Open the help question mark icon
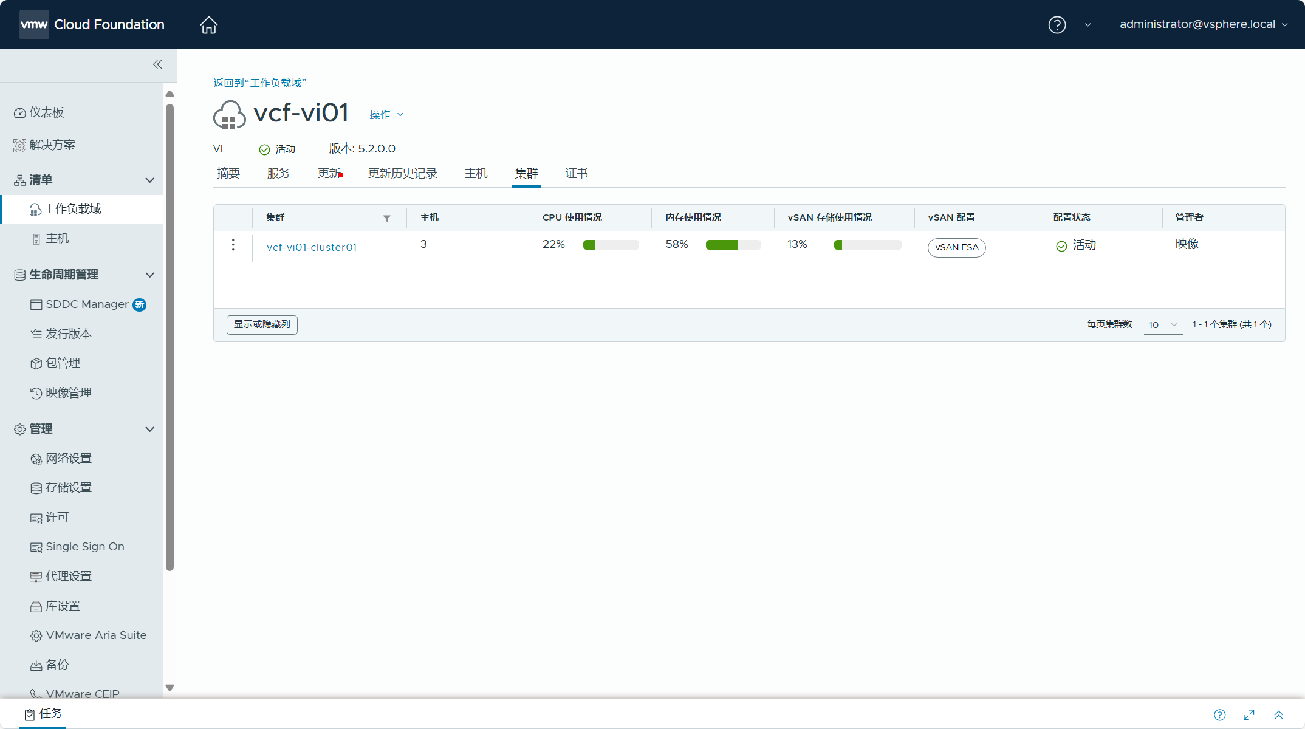 pyautogui.click(x=1057, y=25)
